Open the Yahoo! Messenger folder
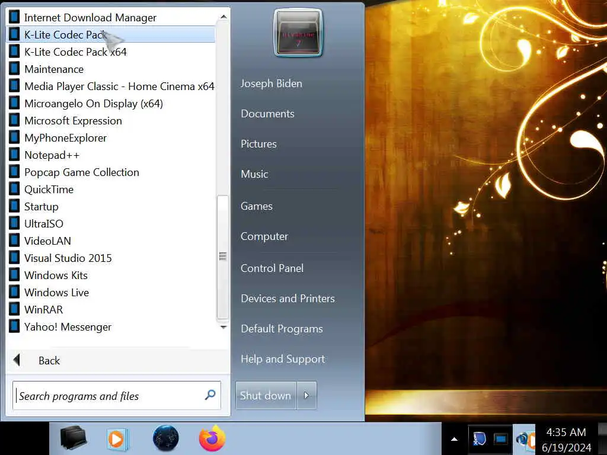This screenshot has height=455, width=607. [x=111, y=327]
